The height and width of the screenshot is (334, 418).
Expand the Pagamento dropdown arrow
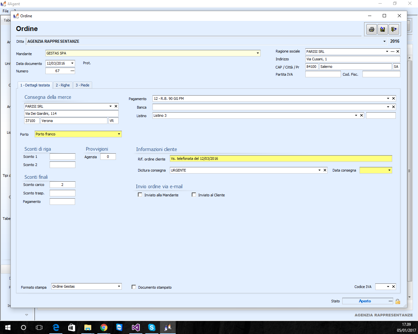[x=388, y=99]
